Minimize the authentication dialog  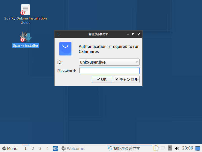point(128,34)
